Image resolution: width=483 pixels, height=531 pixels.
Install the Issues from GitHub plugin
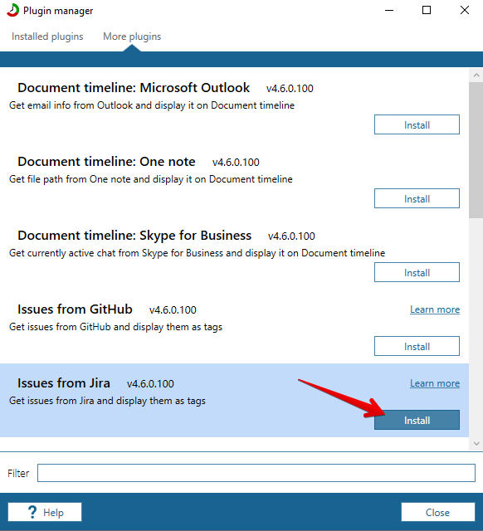click(x=417, y=346)
